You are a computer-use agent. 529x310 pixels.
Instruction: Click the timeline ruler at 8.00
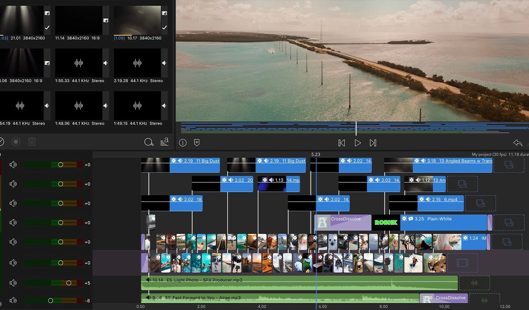point(383,306)
